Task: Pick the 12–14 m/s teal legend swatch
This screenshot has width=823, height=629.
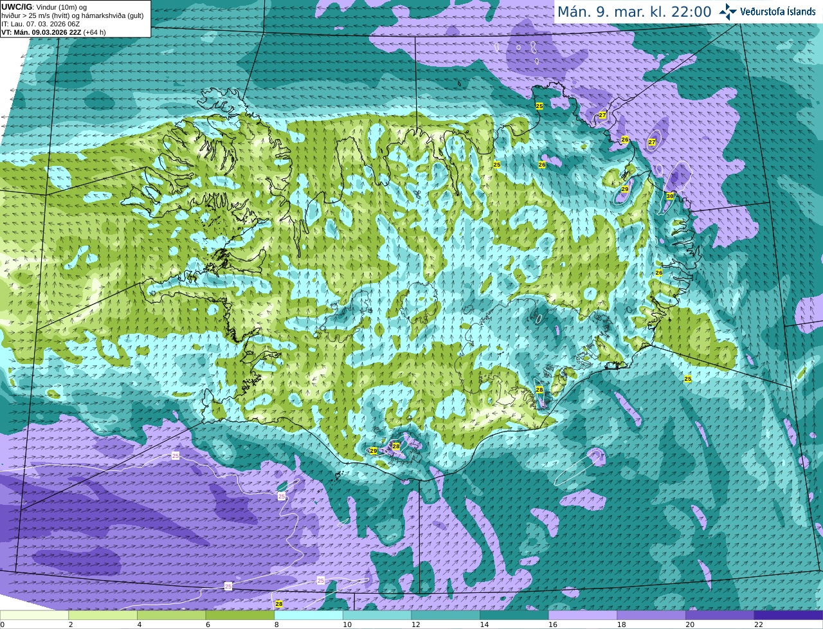Action: (x=446, y=615)
